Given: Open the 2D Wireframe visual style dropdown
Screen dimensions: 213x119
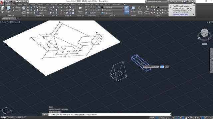Looking at the screenshot, I should (x=113, y=7).
